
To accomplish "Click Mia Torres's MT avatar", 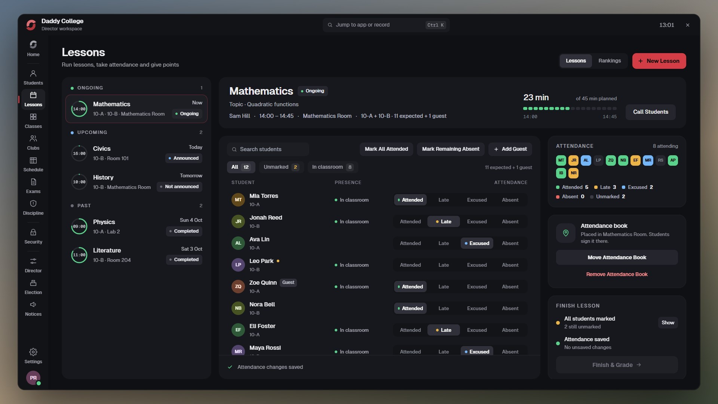I will 238,200.
